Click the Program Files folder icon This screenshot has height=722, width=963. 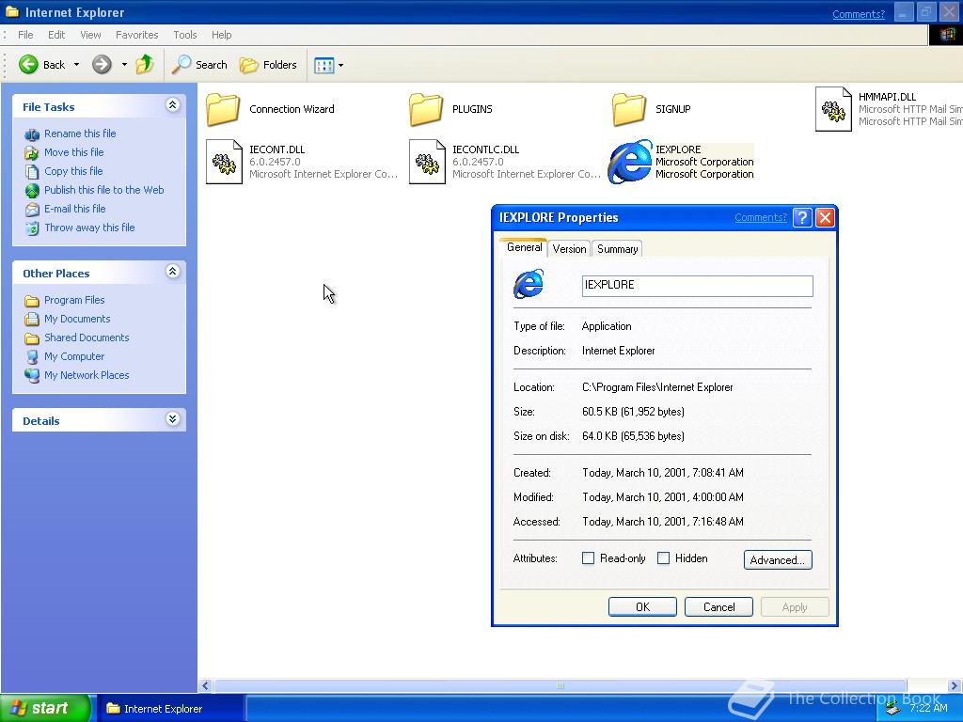[x=32, y=300]
